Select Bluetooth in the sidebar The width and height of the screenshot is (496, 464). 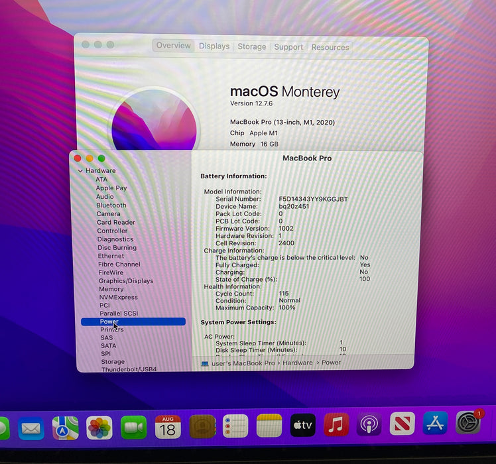click(x=111, y=205)
